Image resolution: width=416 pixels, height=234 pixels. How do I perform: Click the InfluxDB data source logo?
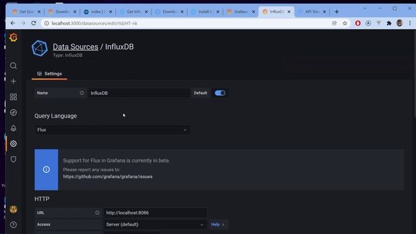tap(40, 48)
